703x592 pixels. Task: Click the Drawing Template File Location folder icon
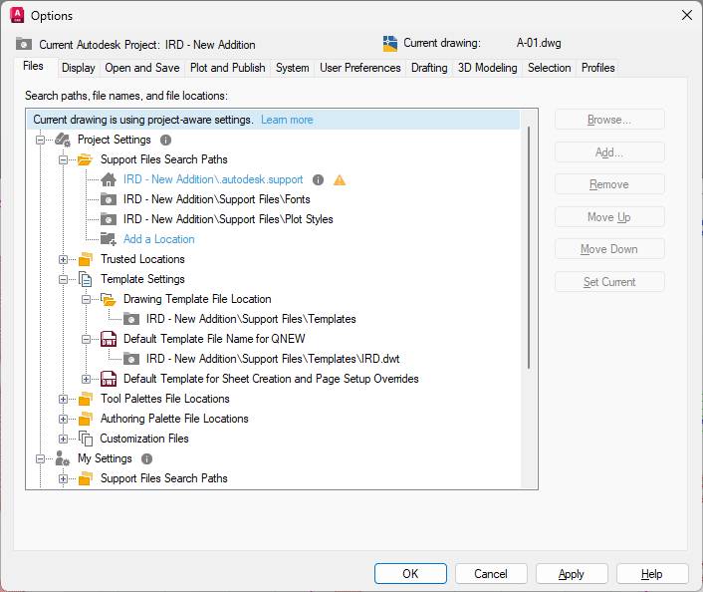(109, 299)
